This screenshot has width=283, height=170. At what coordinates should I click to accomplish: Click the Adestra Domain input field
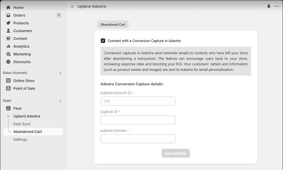(x=138, y=138)
